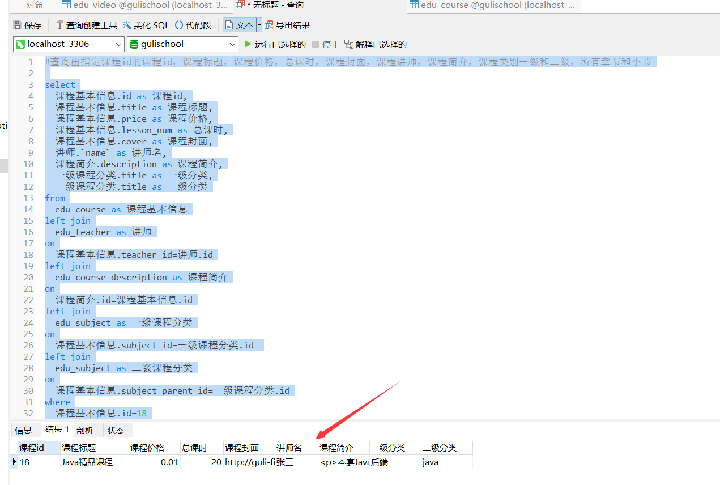Switch to the 对象 objects tab
Screen dimensions: 720x485
pos(35,5)
